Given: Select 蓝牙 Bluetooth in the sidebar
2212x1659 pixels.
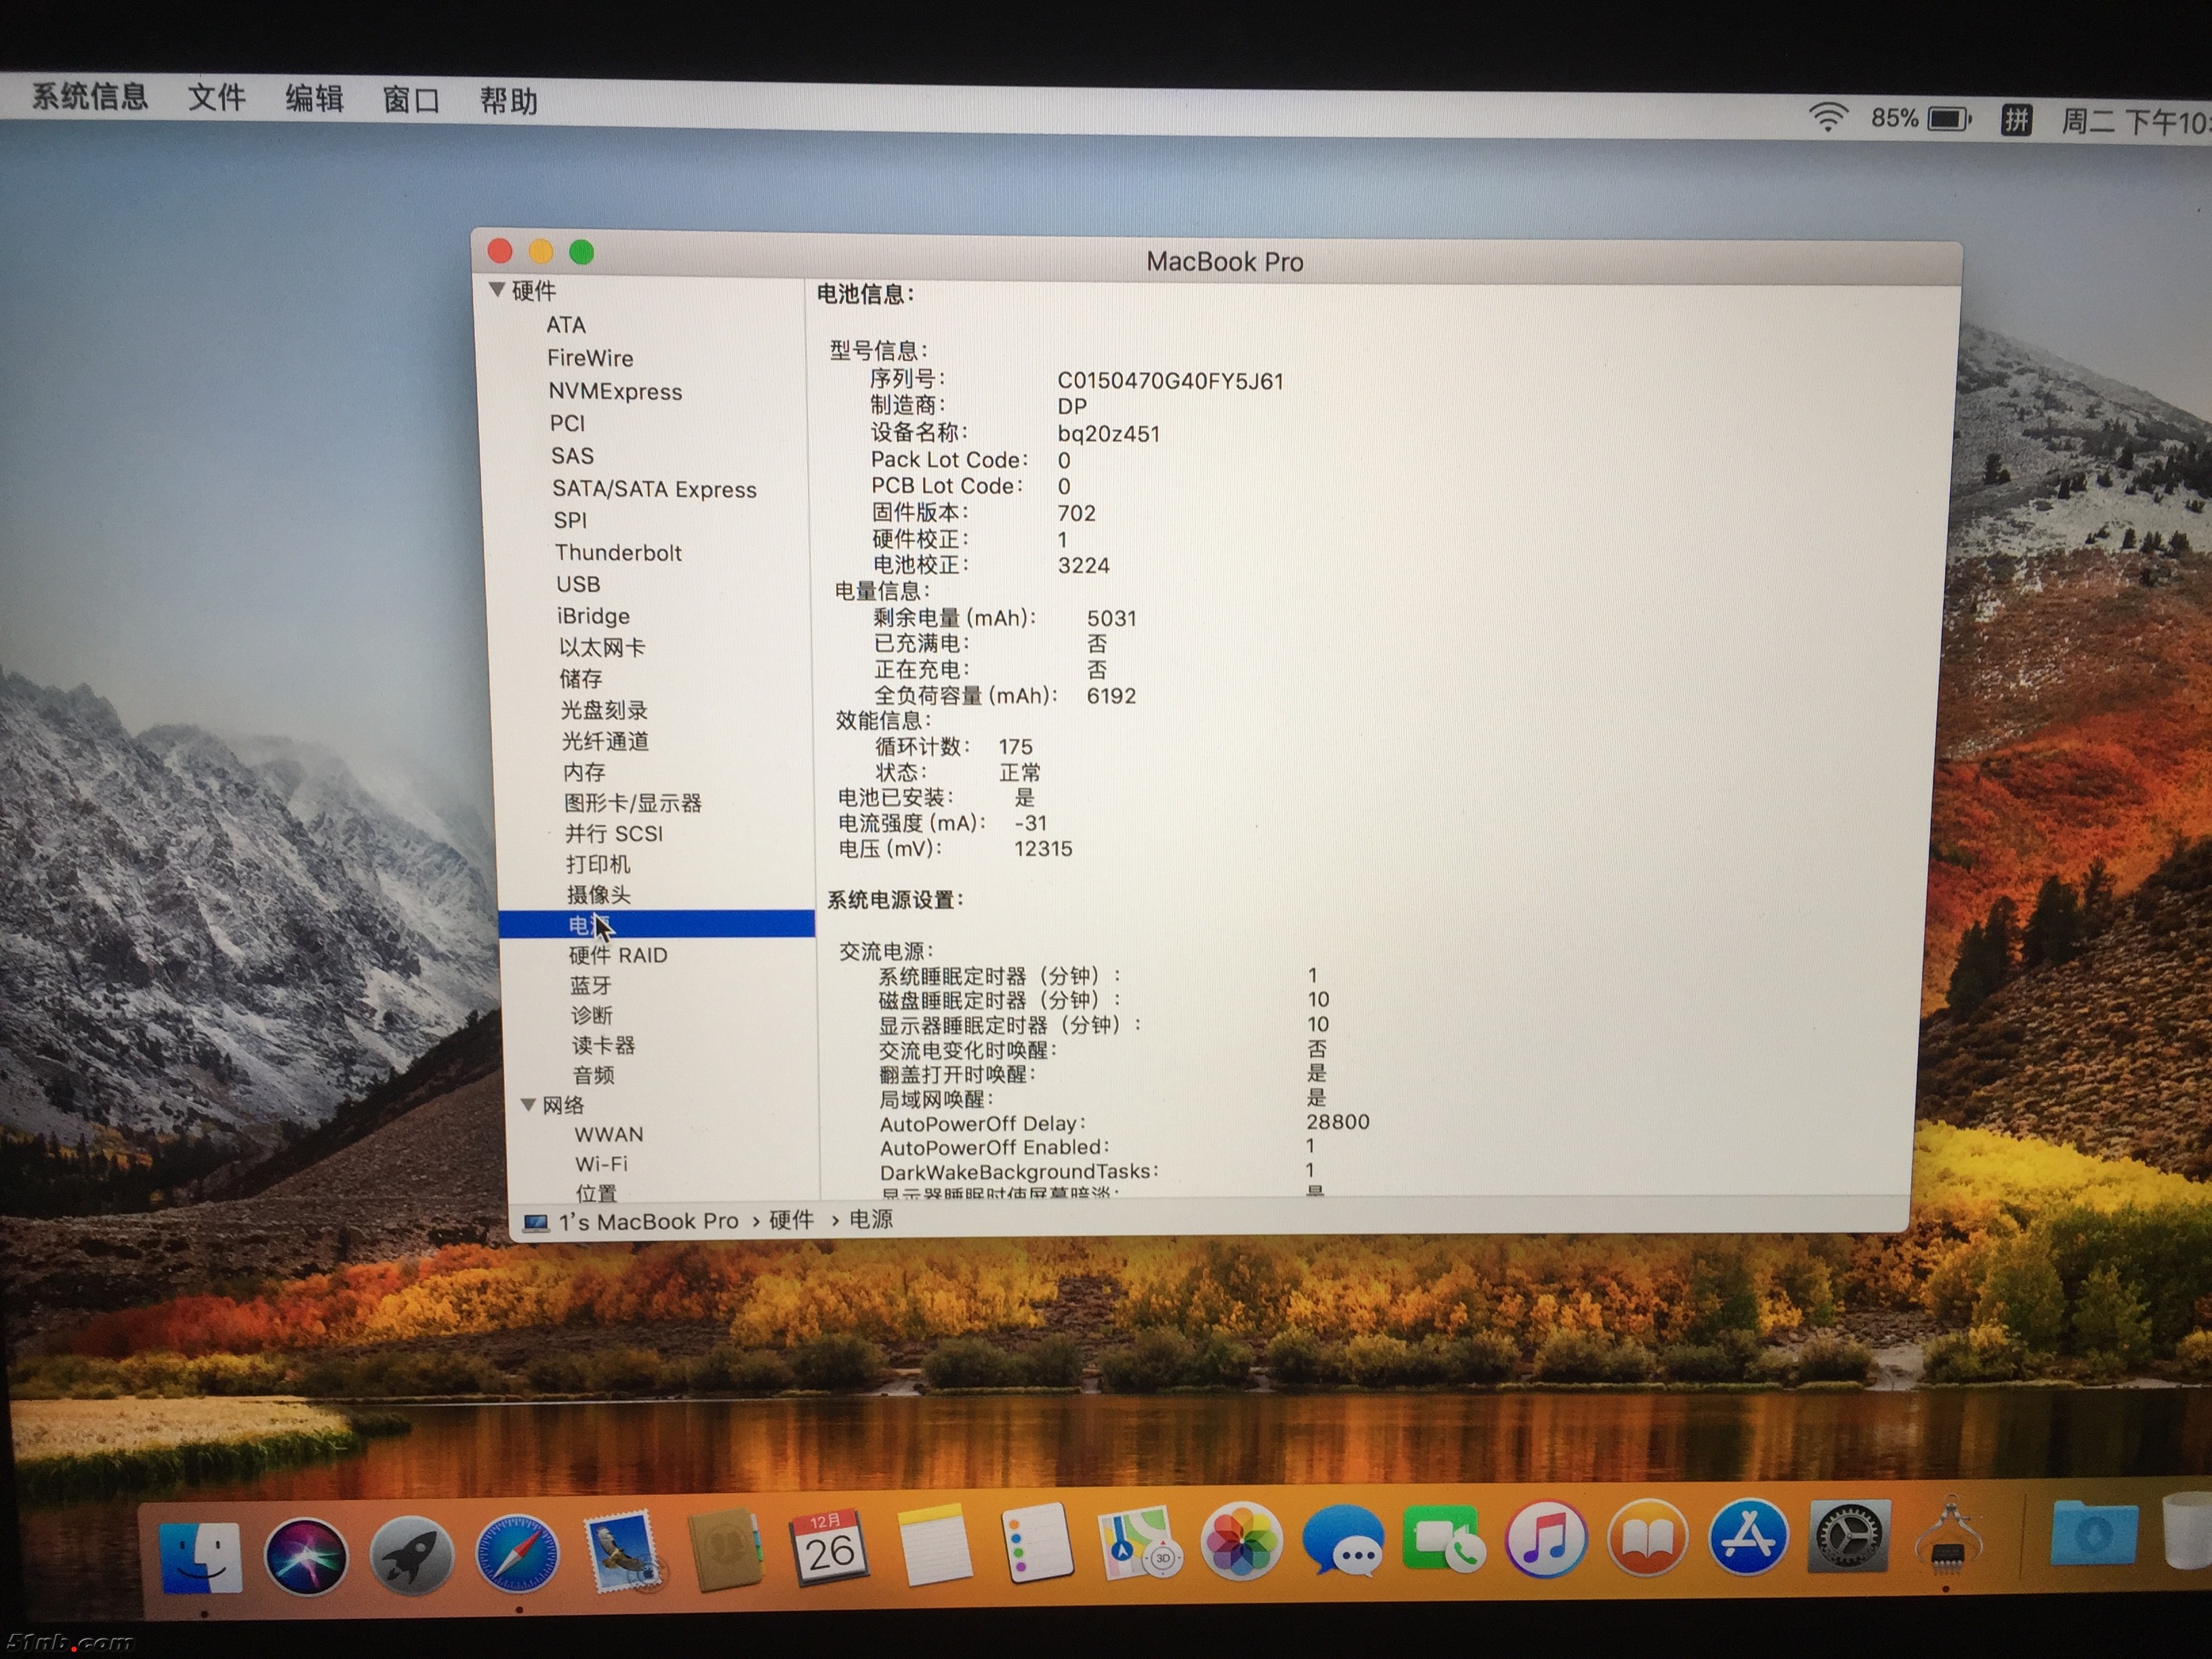Looking at the screenshot, I should coord(590,985).
